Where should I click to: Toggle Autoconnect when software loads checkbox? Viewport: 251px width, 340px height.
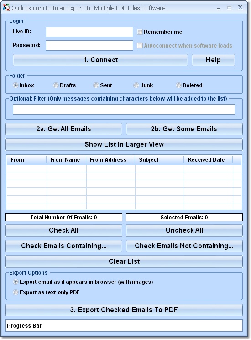[x=140, y=46]
